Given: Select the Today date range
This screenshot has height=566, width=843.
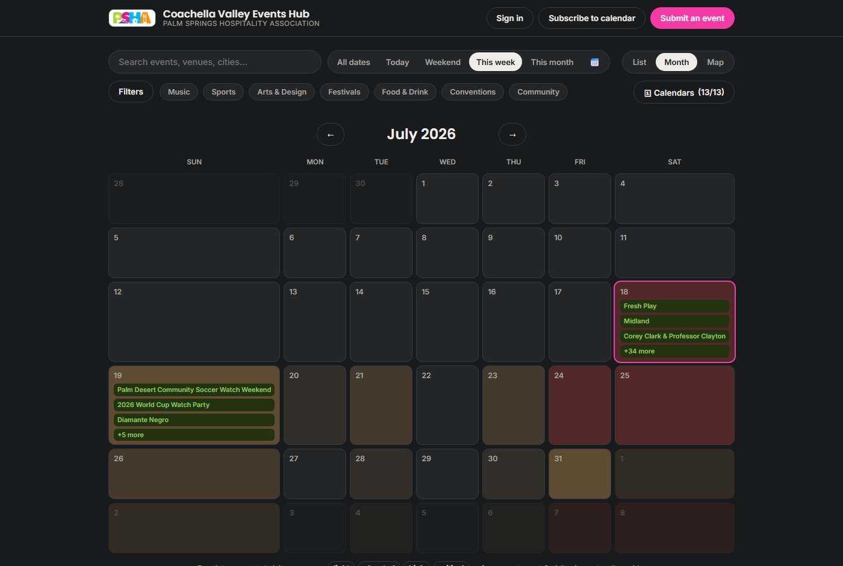Looking at the screenshot, I should [397, 62].
